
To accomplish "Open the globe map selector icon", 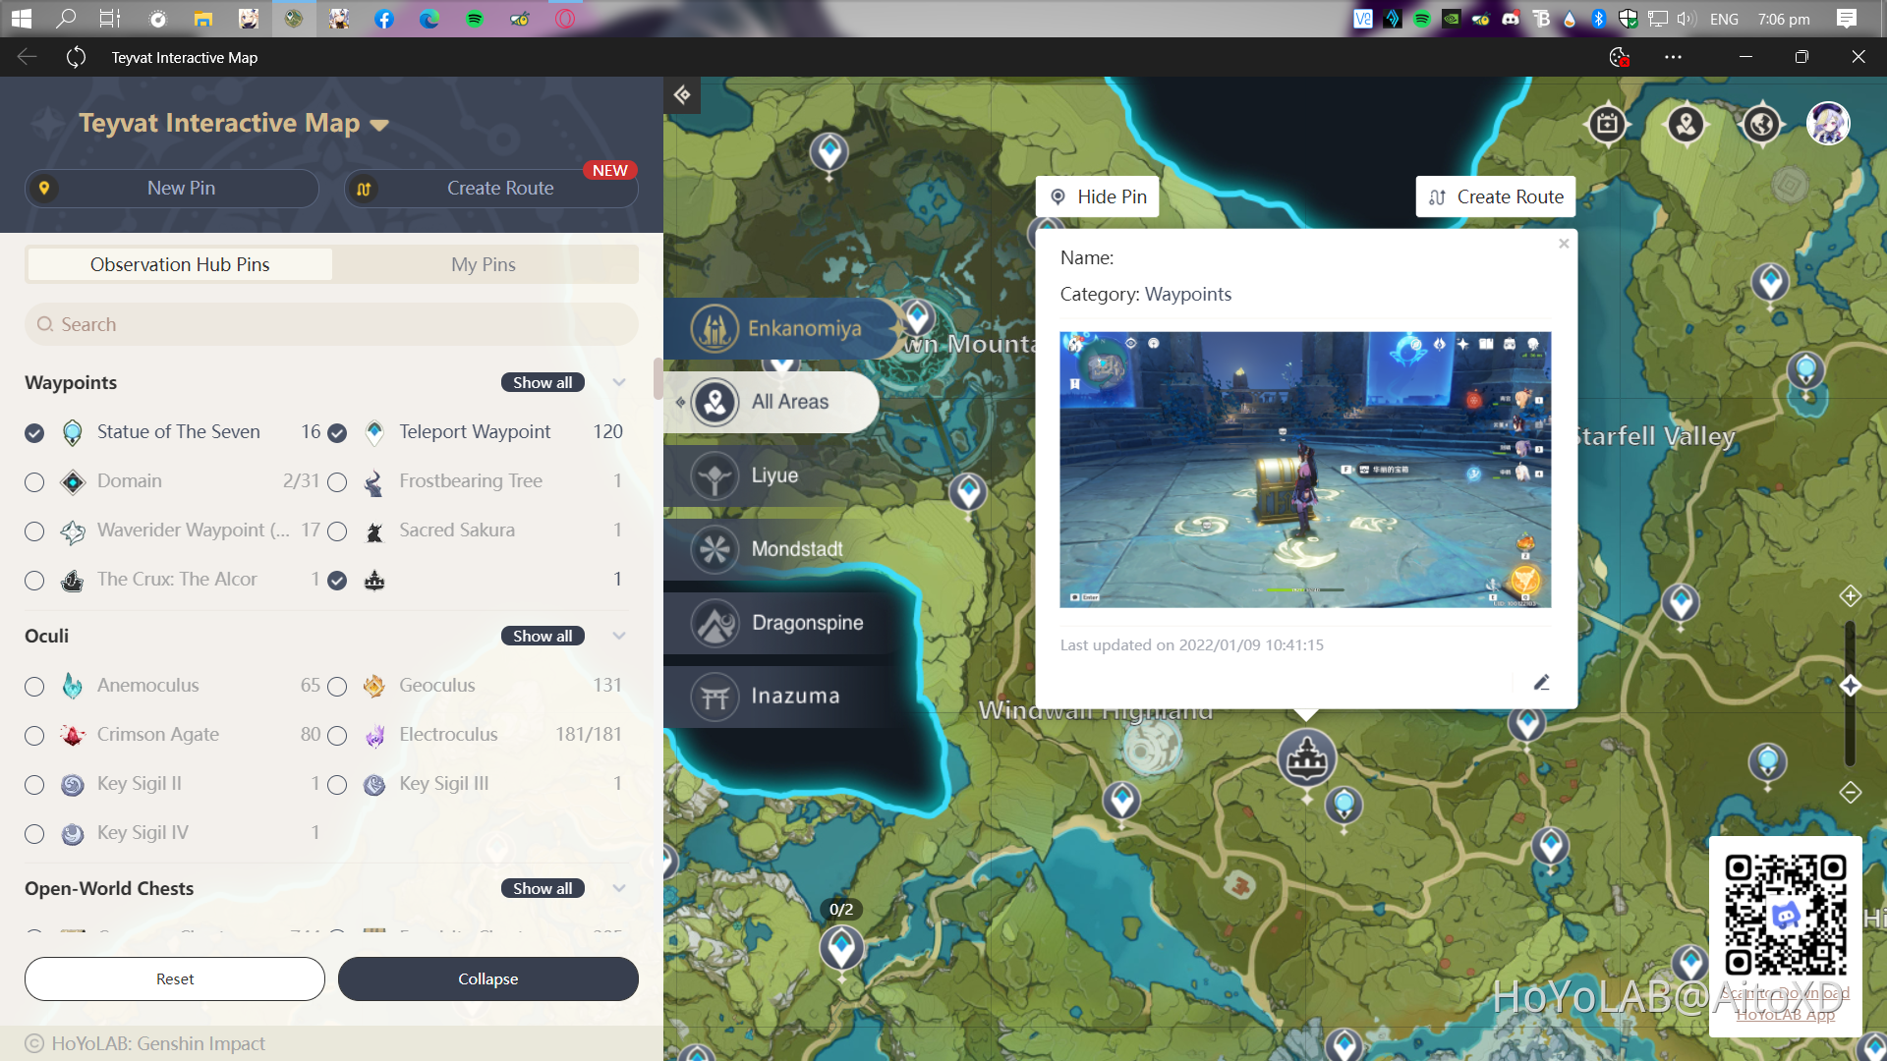I will click(x=1759, y=124).
